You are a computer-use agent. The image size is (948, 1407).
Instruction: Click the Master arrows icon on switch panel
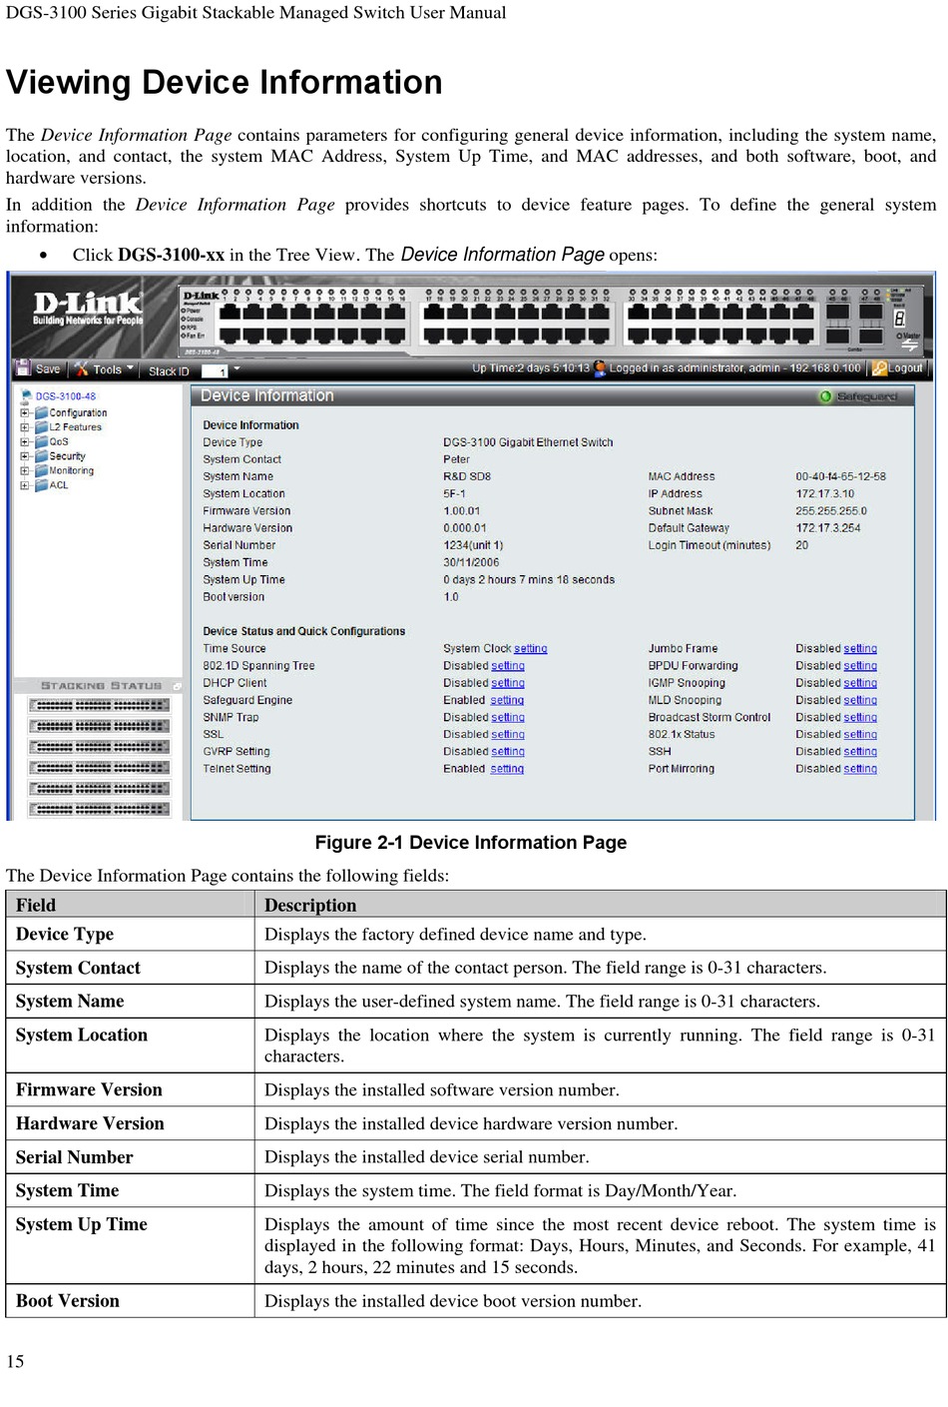pyautogui.click(x=909, y=347)
